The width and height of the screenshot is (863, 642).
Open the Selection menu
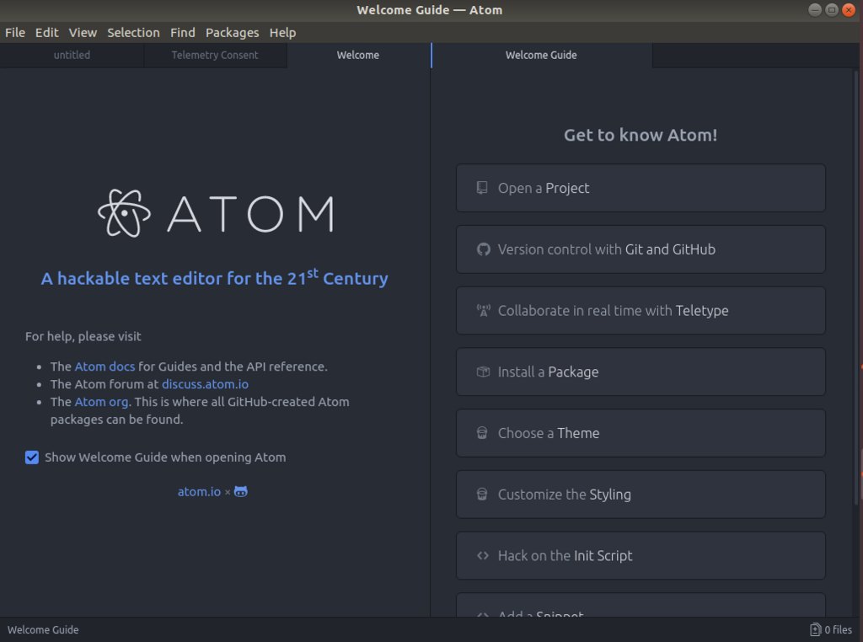[133, 33]
